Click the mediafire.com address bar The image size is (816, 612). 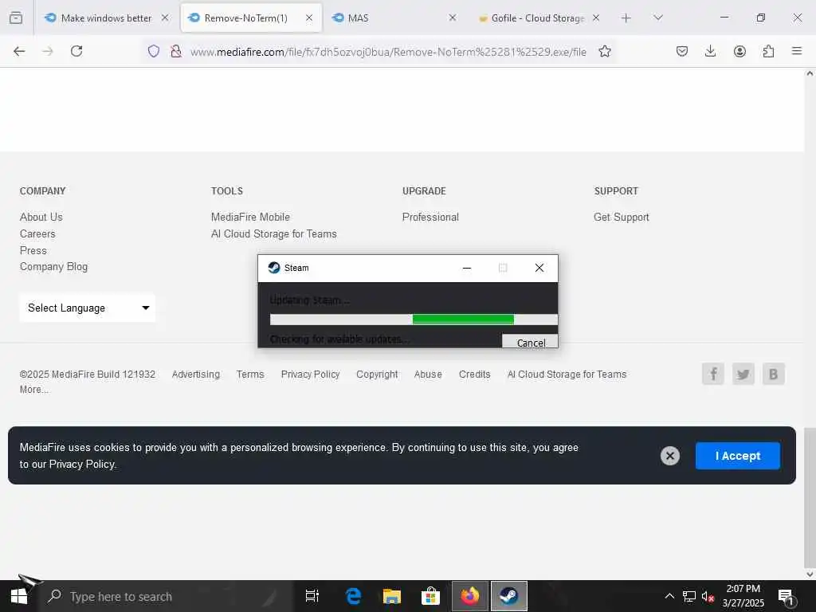[x=388, y=52]
